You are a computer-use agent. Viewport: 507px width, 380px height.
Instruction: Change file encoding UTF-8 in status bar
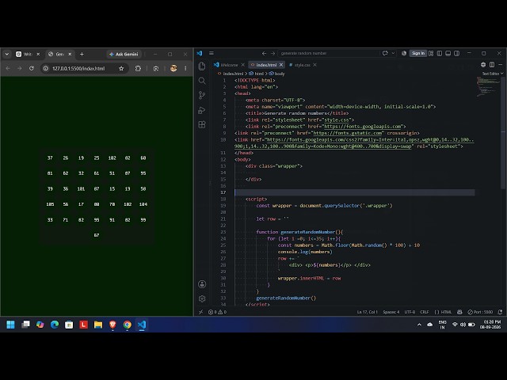[410, 312]
